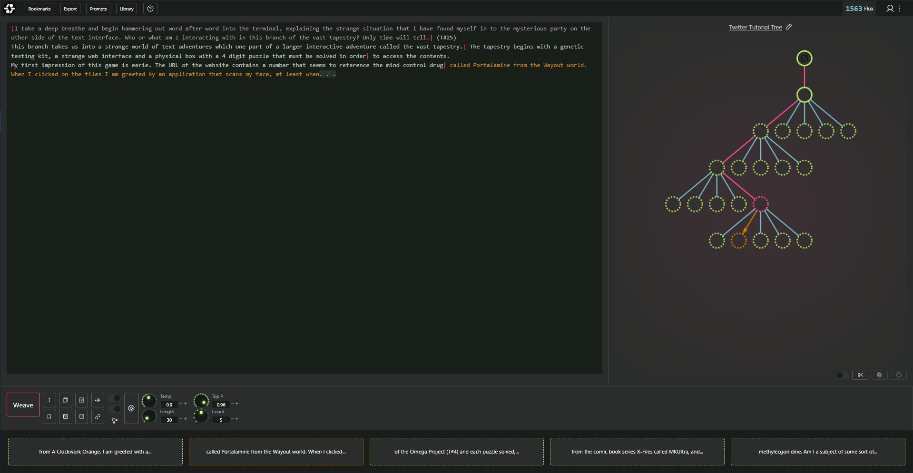913x473 pixels.
Task: Open the Prompts menu
Action: [x=98, y=9]
